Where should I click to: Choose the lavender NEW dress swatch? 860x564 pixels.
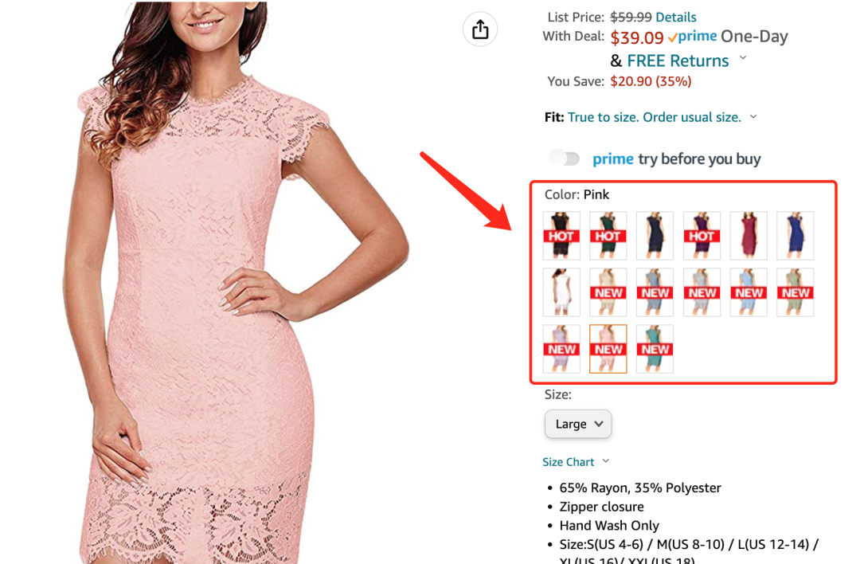pos(561,349)
